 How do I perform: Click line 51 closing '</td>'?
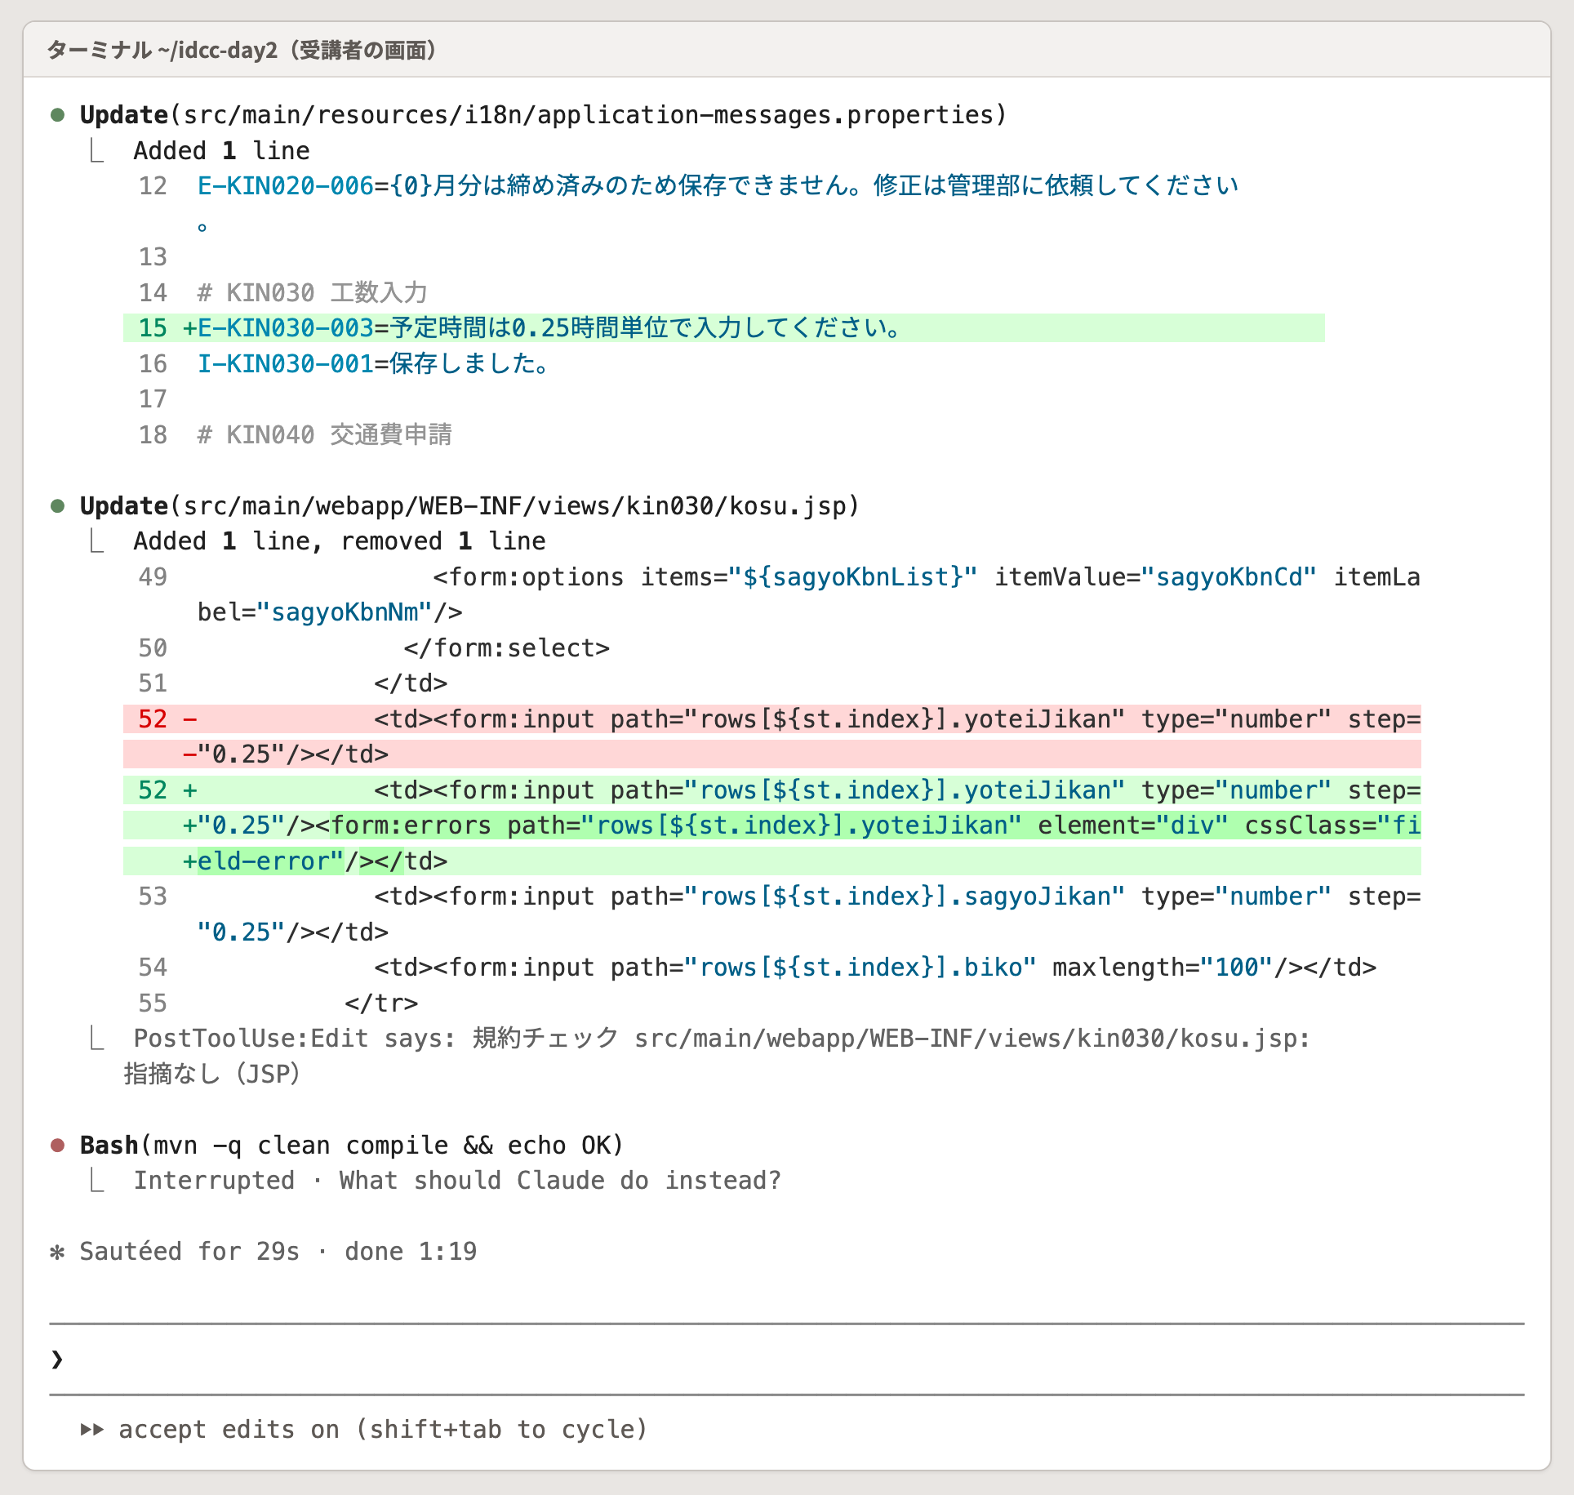tap(411, 683)
